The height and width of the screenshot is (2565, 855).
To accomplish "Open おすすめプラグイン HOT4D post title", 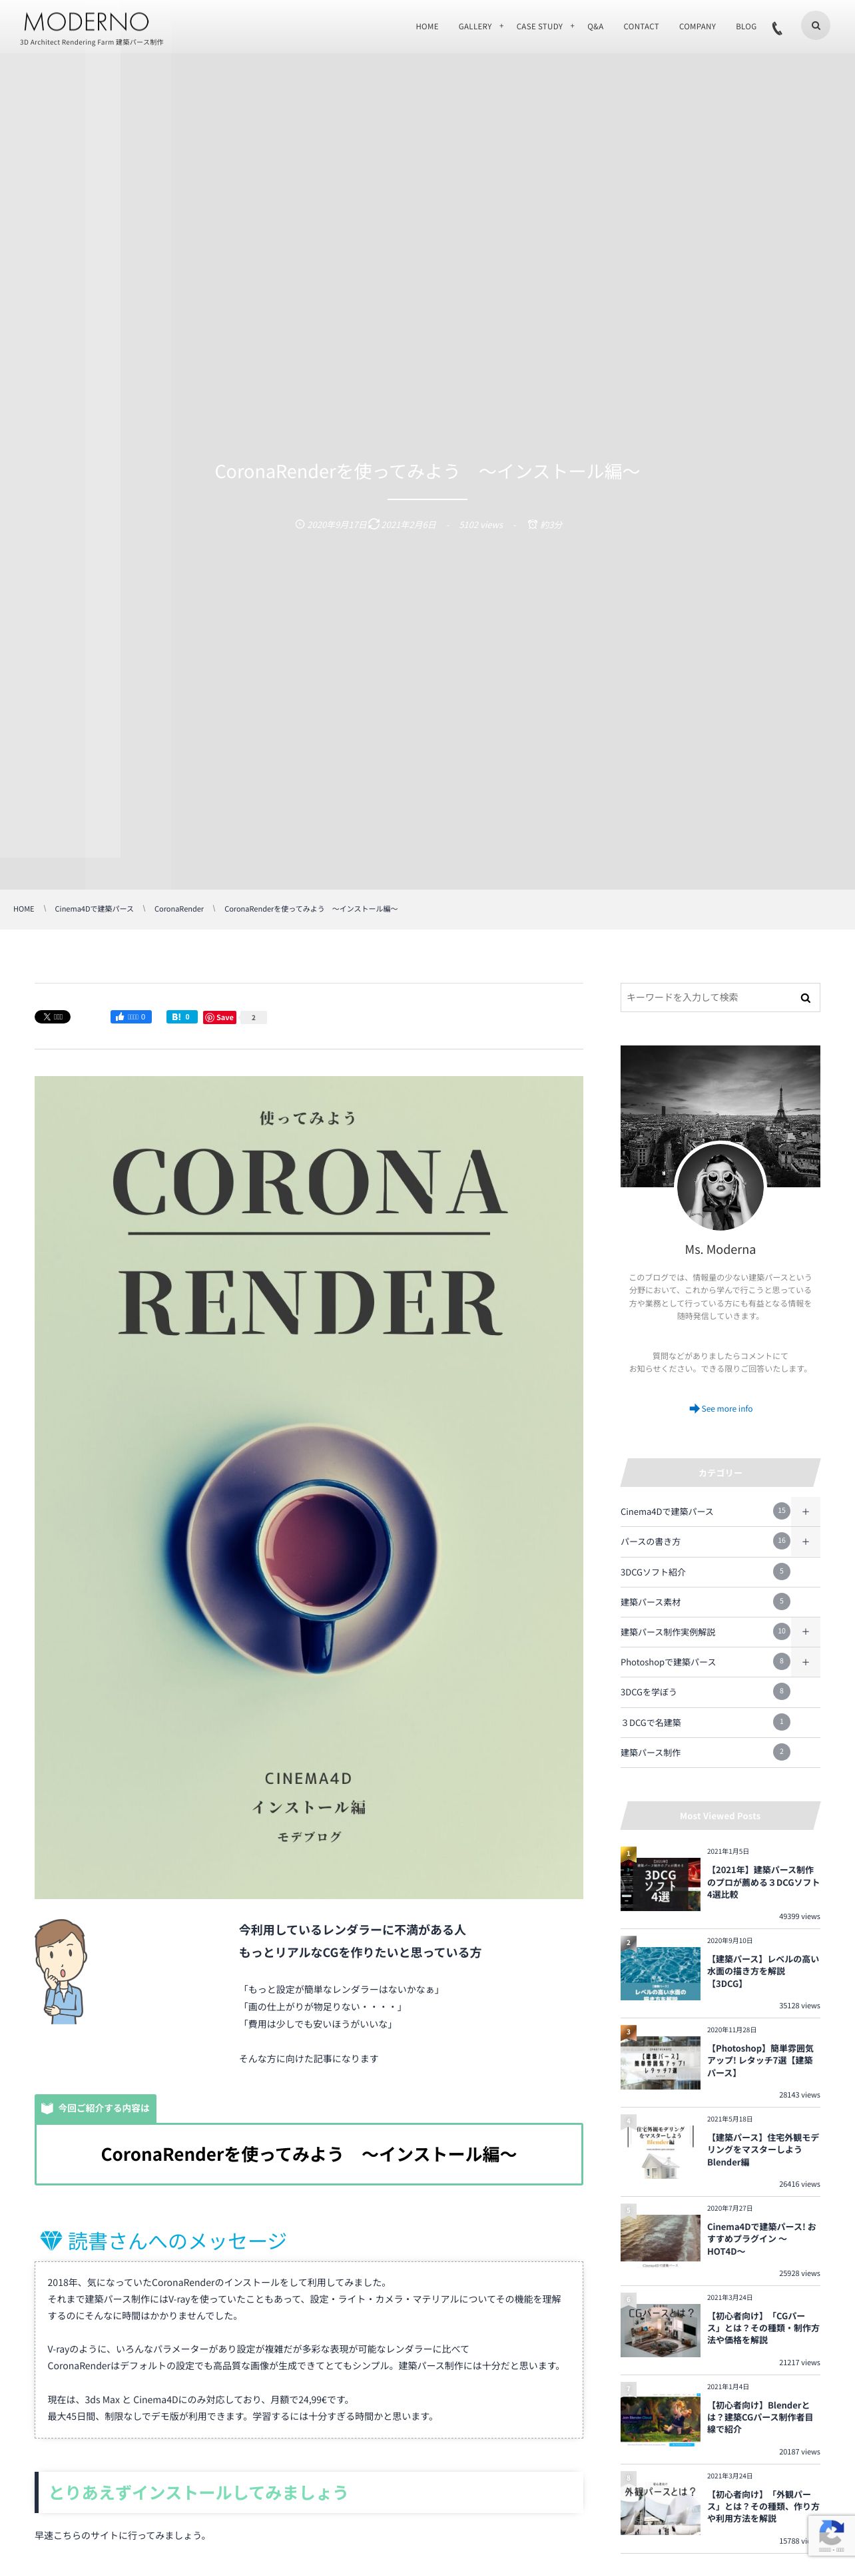I will [763, 2239].
